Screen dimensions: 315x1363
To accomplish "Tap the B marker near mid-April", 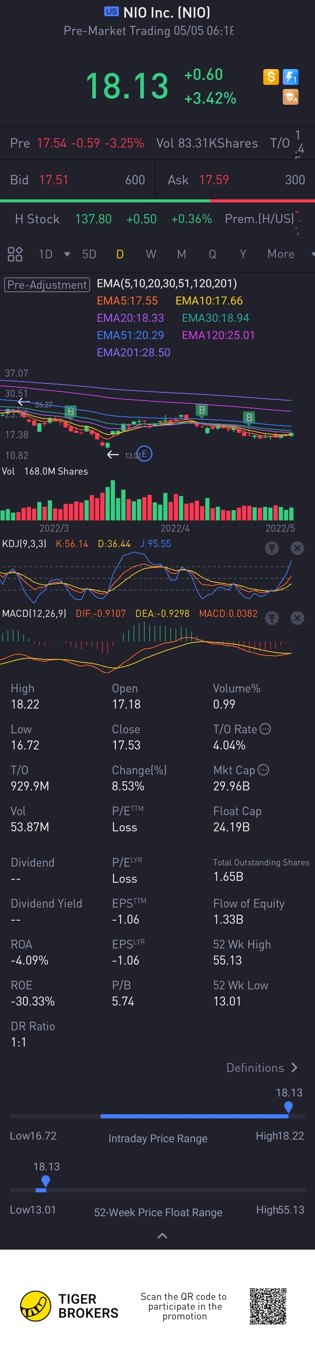I will [x=201, y=410].
